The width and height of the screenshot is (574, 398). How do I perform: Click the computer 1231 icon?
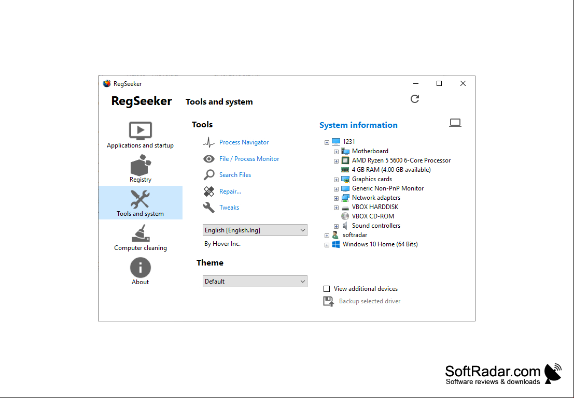click(335, 142)
